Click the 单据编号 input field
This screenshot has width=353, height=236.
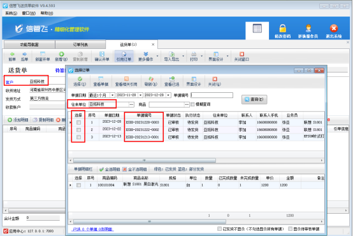coord(212,95)
